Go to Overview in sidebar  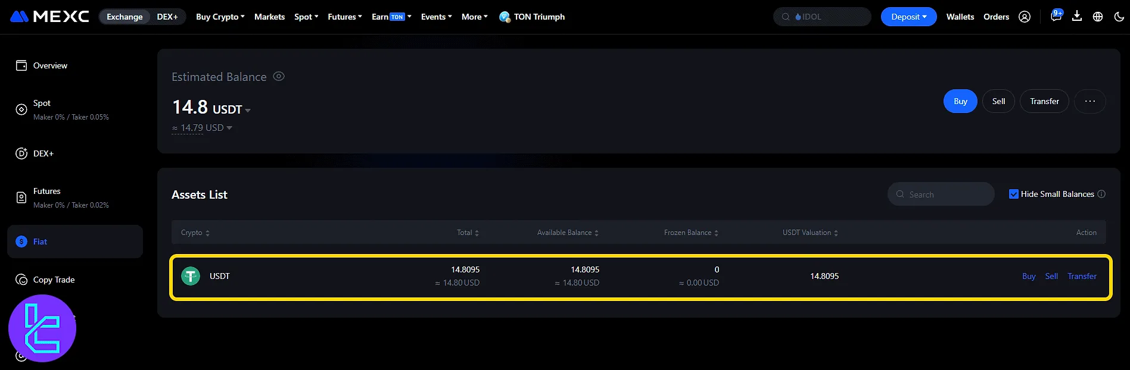[x=50, y=65]
